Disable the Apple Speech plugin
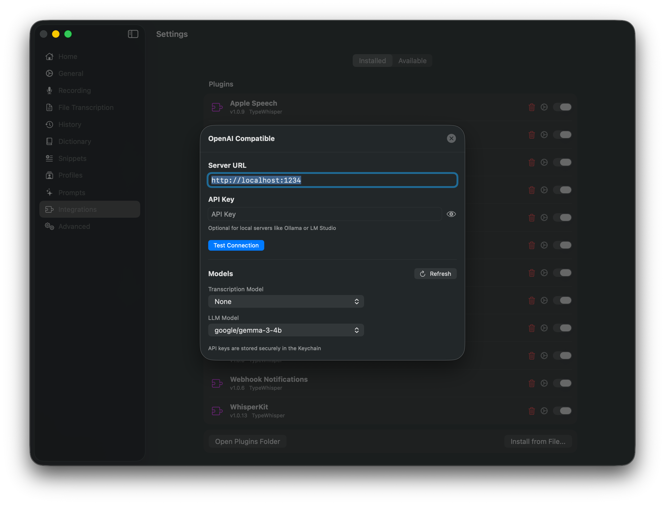The width and height of the screenshot is (665, 505). tap(562, 107)
